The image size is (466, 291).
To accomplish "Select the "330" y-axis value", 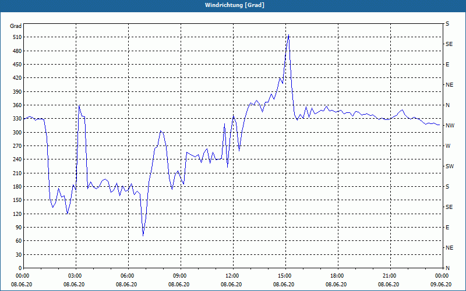I will coord(17,119).
